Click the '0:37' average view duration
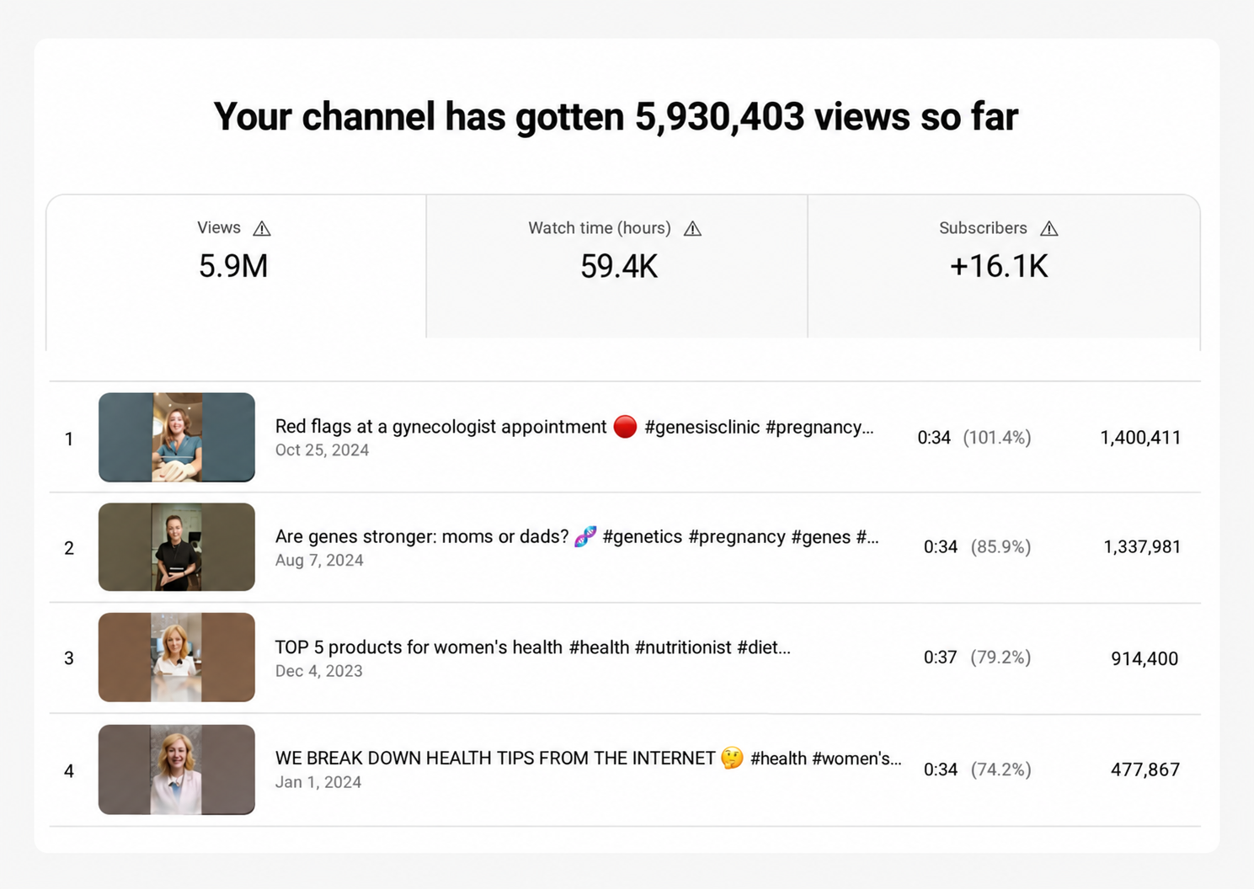This screenshot has height=889, width=1254. [941, 657]
